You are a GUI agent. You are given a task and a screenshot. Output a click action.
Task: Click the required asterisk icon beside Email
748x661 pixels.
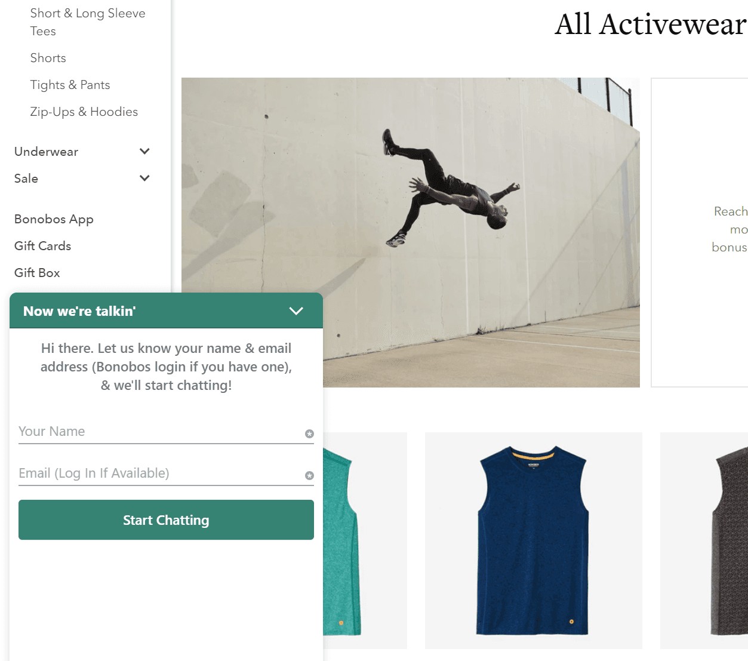click(309, 476)
